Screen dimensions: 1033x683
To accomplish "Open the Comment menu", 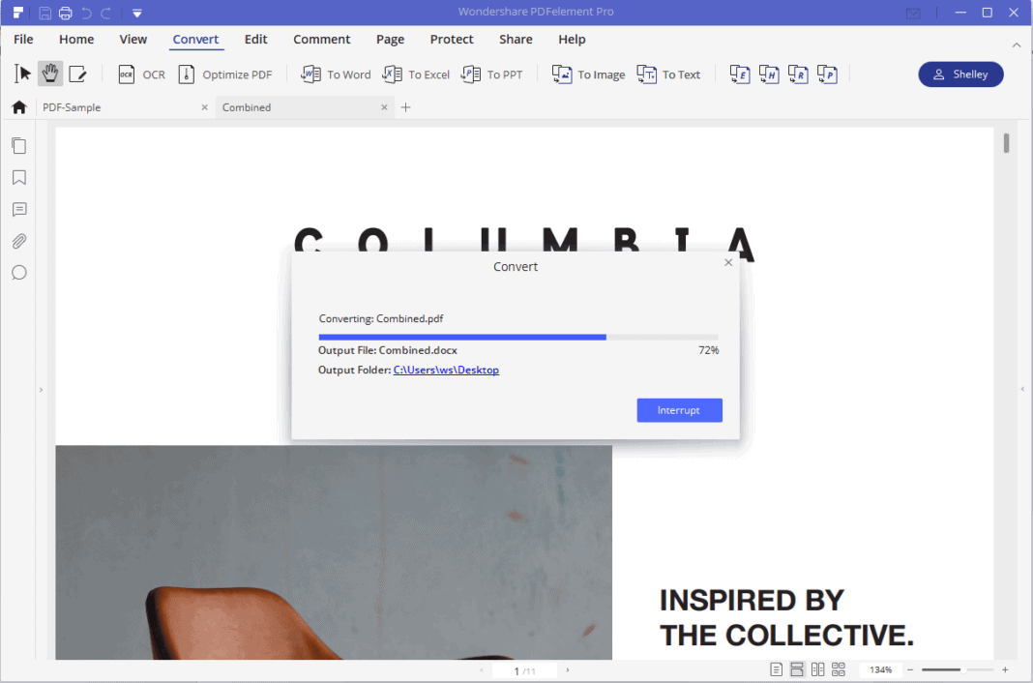I will pyautogui.click(x=321, y=39).
